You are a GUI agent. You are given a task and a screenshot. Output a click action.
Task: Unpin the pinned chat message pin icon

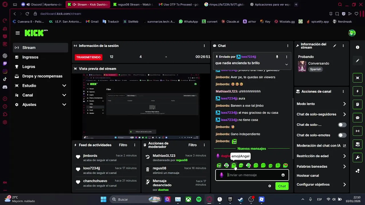(277, 57)
